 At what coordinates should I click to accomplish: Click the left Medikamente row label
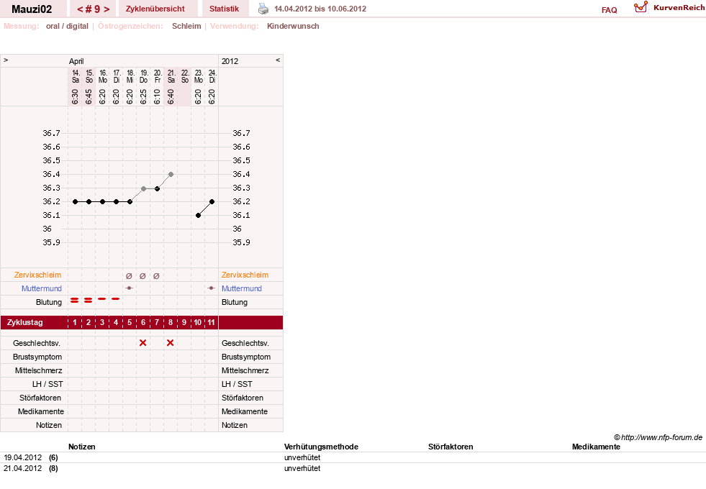pyautogui.click(x=41, y=411)
